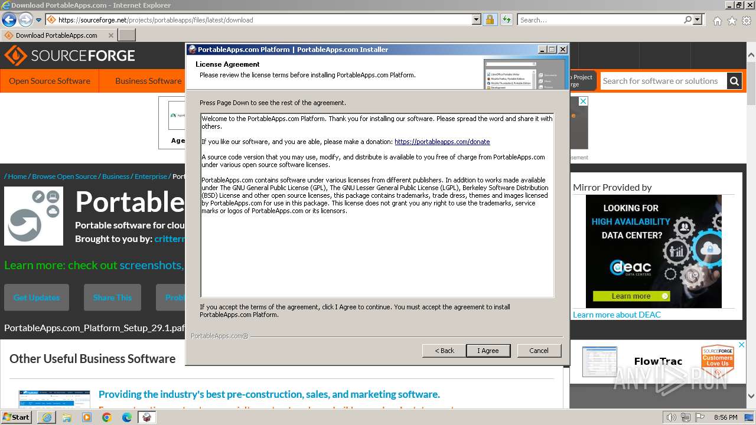Click Learn more button in DEAC ad
The image size is (756, 425).
[631, 296]
